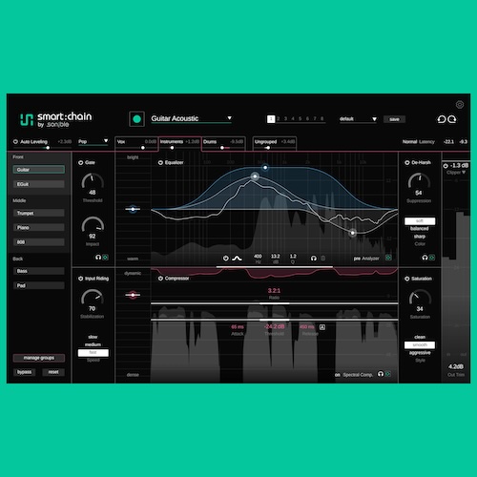Screen dimensions: 477x477
Task: Select the bell filter shape icon
Action: (237, 259)
